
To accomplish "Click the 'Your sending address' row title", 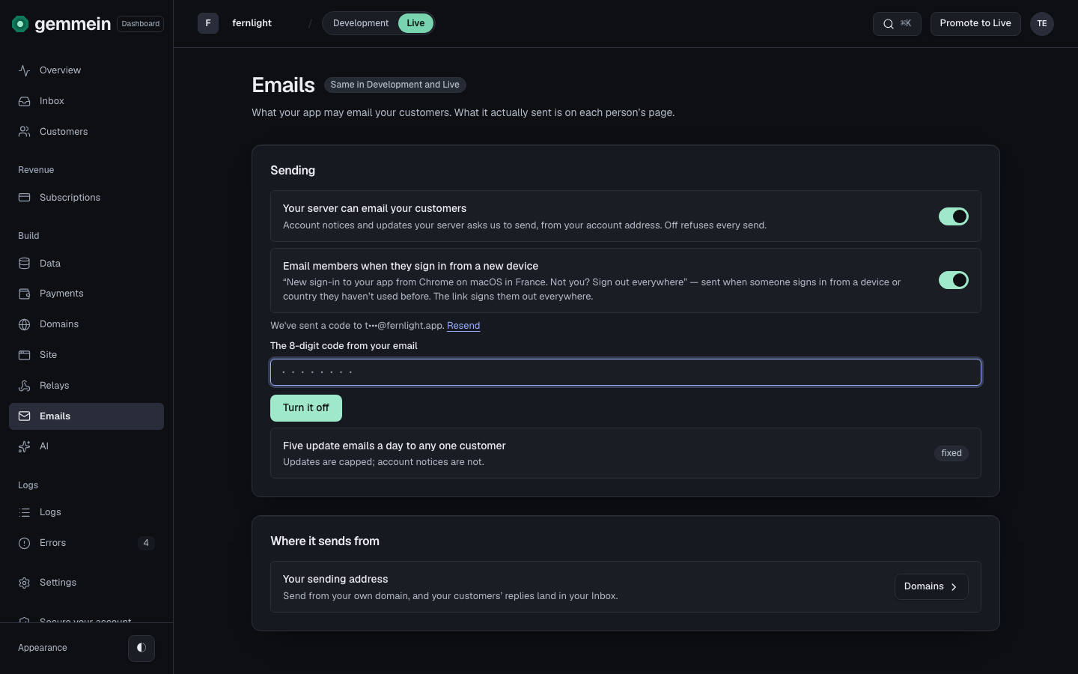I will (335, 579).
